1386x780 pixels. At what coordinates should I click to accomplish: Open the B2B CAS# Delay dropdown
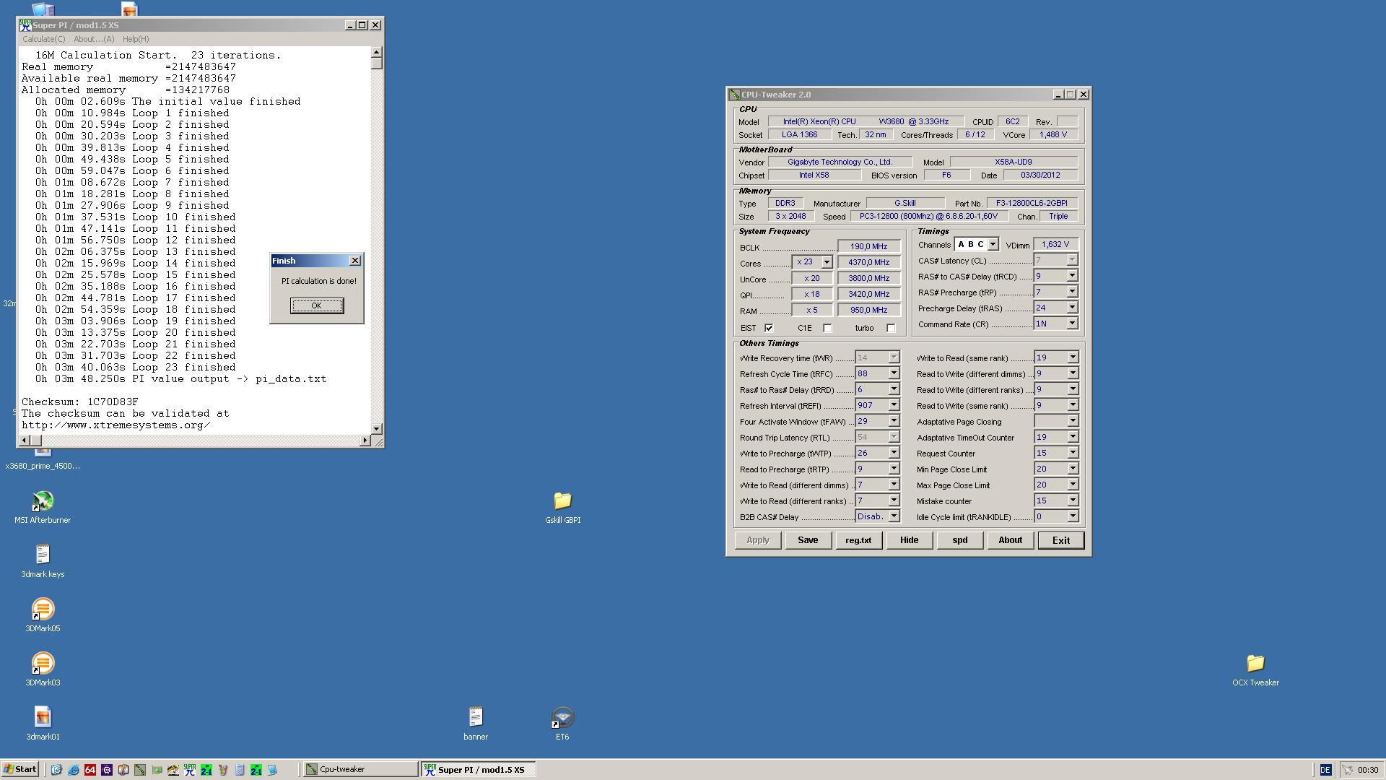click(x=894, y=516)
